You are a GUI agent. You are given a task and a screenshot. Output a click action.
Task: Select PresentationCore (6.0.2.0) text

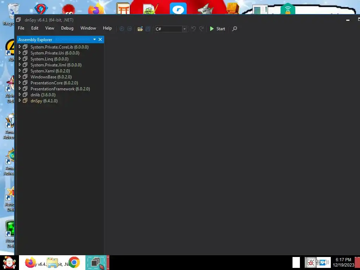pyautogui.click(x=54, y=83)
